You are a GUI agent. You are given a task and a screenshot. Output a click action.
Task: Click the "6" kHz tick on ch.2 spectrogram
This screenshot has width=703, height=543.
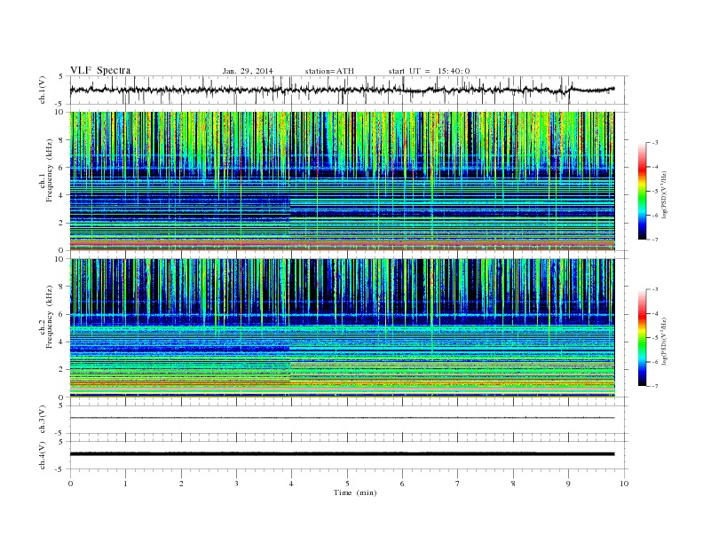tap(61, 314)
